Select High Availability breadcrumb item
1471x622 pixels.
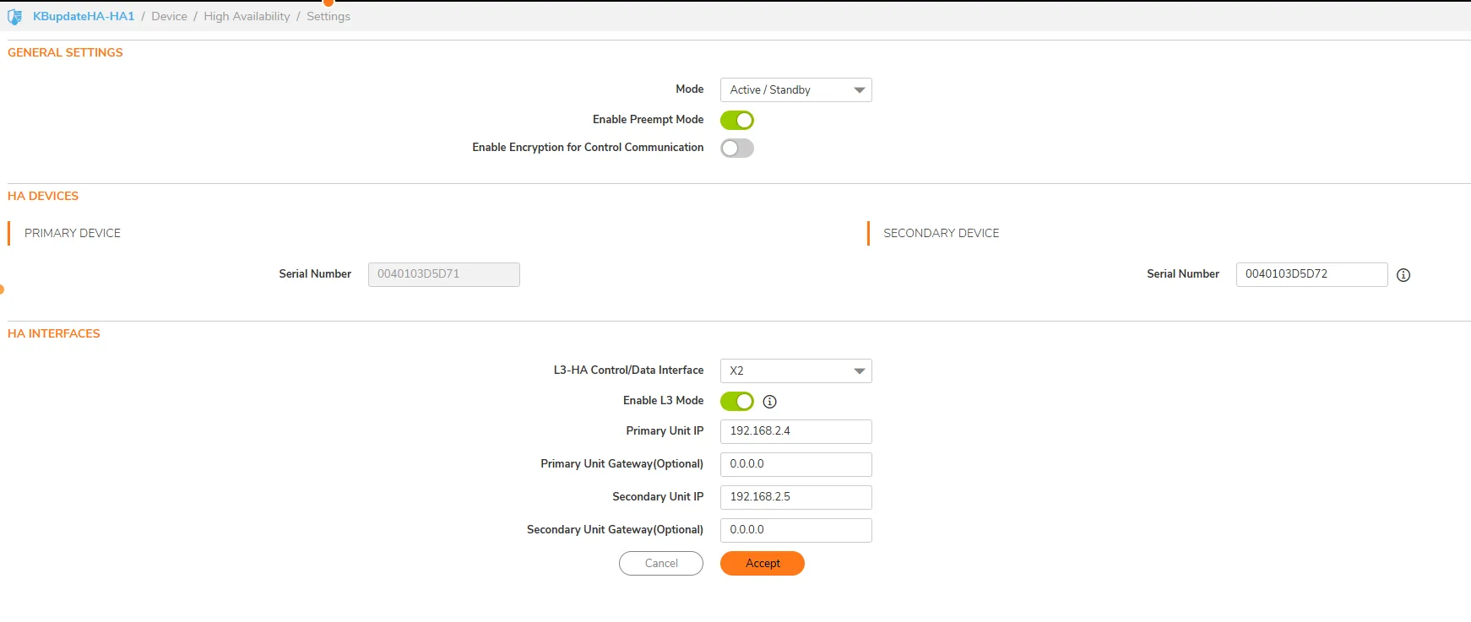click(x=247, y=17)
